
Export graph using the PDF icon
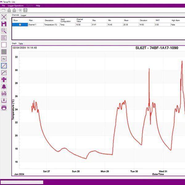tap(4, 93)
